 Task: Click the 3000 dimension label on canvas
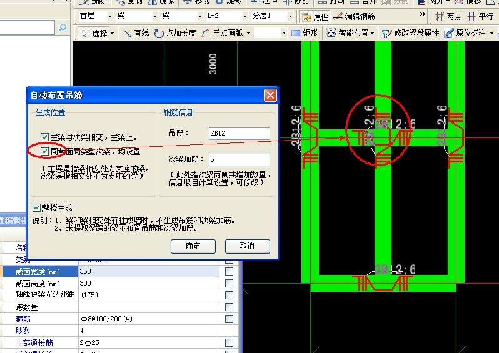(213, 64)
